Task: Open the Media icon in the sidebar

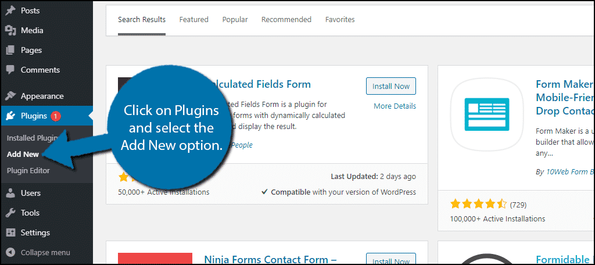Action: 11,30
